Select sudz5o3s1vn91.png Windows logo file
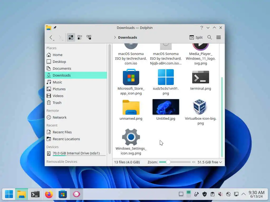Image resolution: width=270 pixels, height=202 pixels. point(166,82)
